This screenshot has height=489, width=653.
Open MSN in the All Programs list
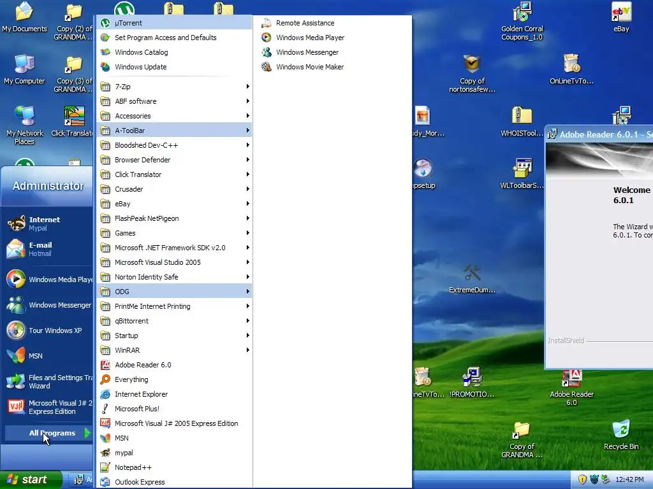(174, 438)
